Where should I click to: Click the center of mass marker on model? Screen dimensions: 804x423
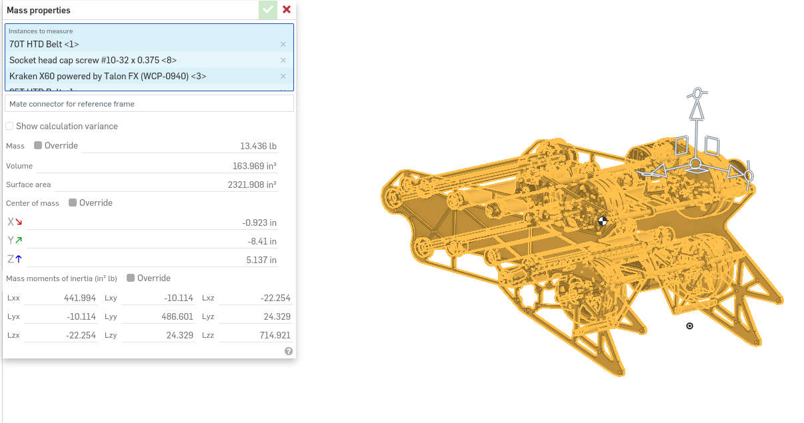tap(603, 221)
